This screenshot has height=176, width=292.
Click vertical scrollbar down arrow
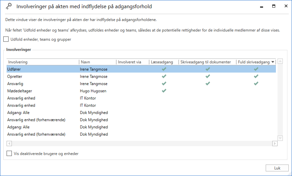click(280, 138)
